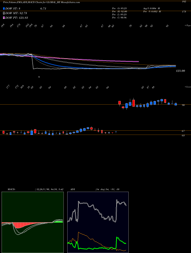
Task: Click the 'Pre O: 89.25' open value
Action: (x=120, y=8)
